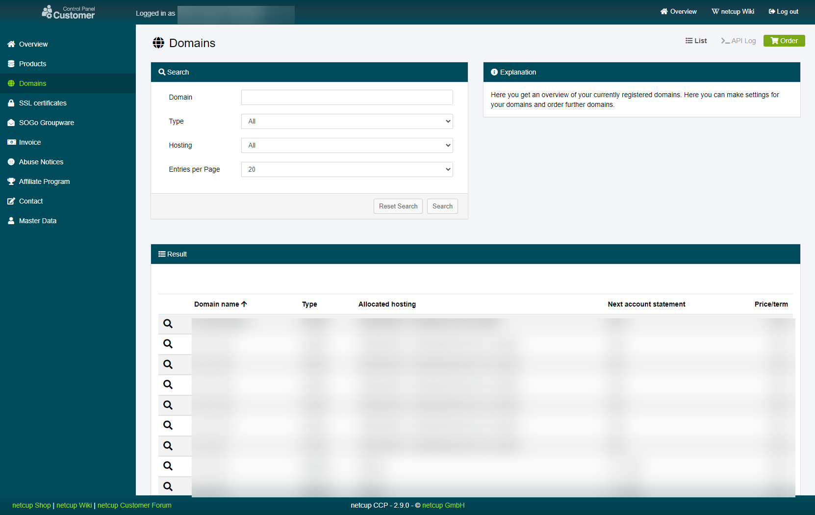Open SOGo Groupware section
The height and width of the screenshot is (515, 815).
pos(68,123)
